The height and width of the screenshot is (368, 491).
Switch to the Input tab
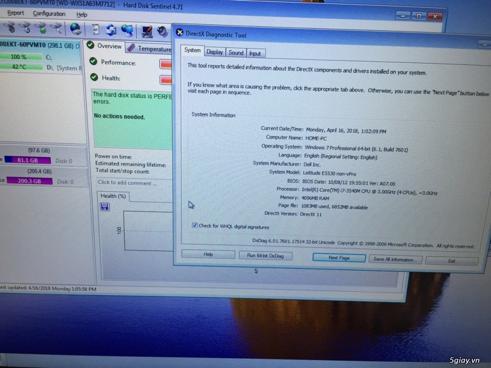[x=255, y=54]
